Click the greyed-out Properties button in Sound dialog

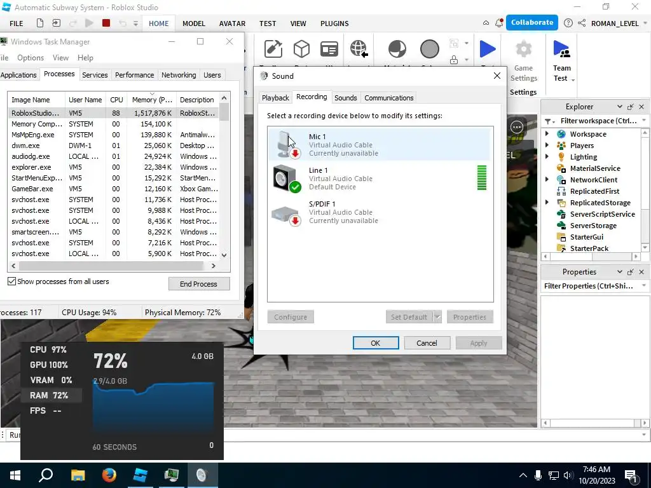pos(470,317)
